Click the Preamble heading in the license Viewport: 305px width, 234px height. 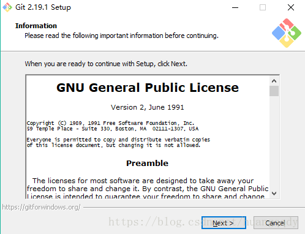point(147,164)
